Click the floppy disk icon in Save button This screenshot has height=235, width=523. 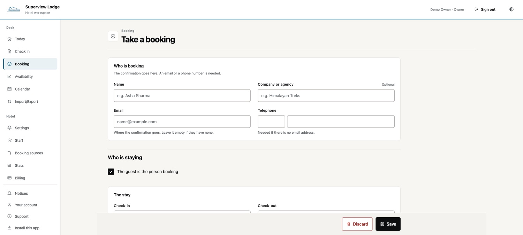(382, 224)
